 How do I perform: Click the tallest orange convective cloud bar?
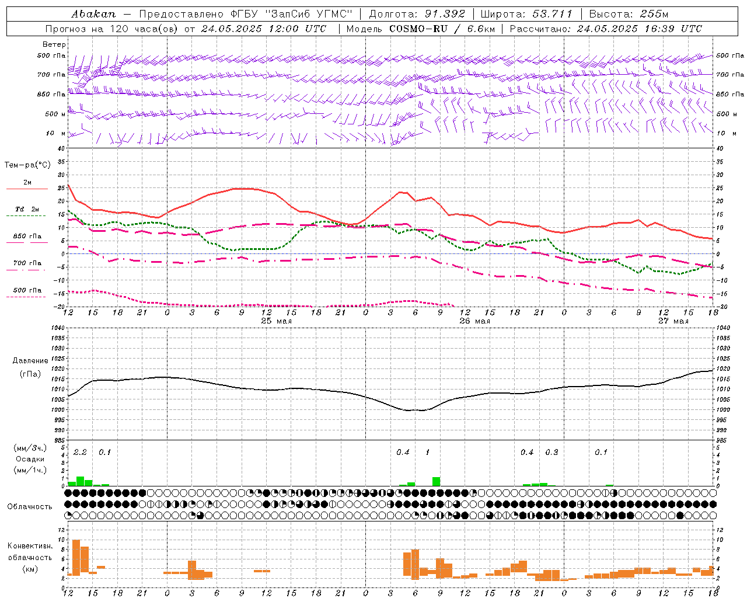pos(76,558)
